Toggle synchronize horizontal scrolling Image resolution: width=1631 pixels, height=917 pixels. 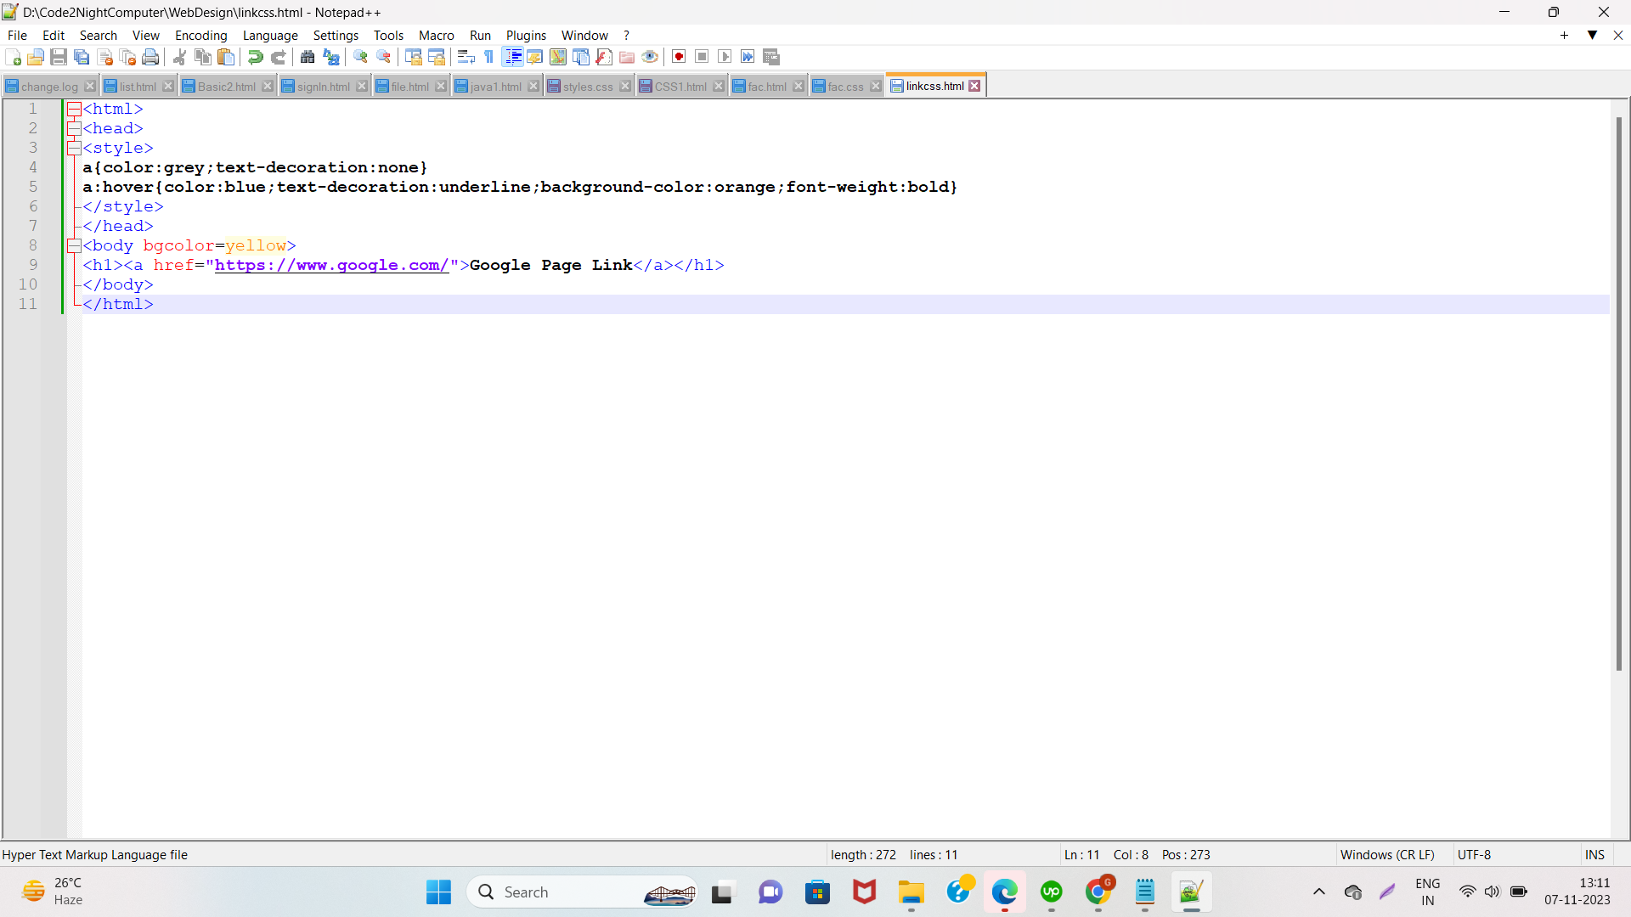pos(437,57)
